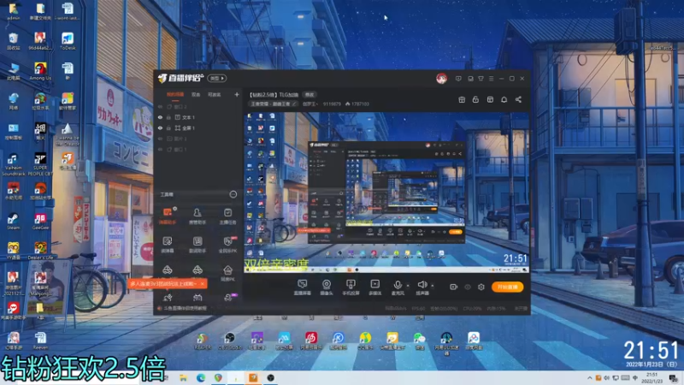Show the hidden 窗口 1 layer
This screenshot has height=385, width=684.
coord(160,149)
